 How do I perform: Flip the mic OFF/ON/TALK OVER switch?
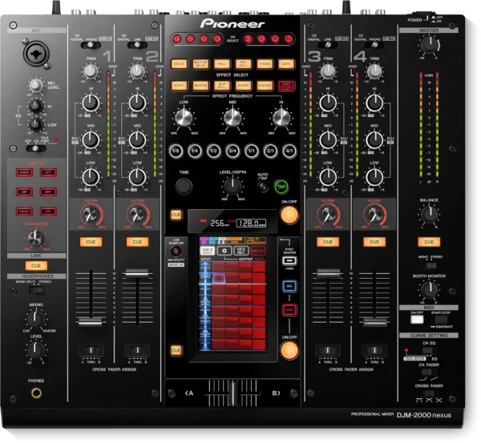pyautogui.click(x=36, y=149)
